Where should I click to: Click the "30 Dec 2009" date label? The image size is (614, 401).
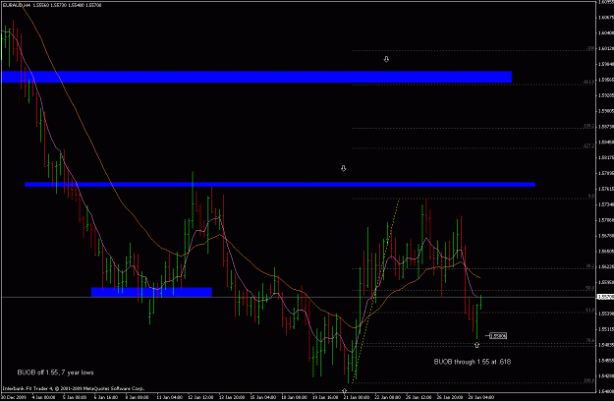[13, 397]
